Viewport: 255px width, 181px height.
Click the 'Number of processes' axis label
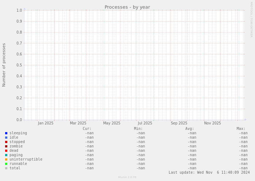[4, 65]
